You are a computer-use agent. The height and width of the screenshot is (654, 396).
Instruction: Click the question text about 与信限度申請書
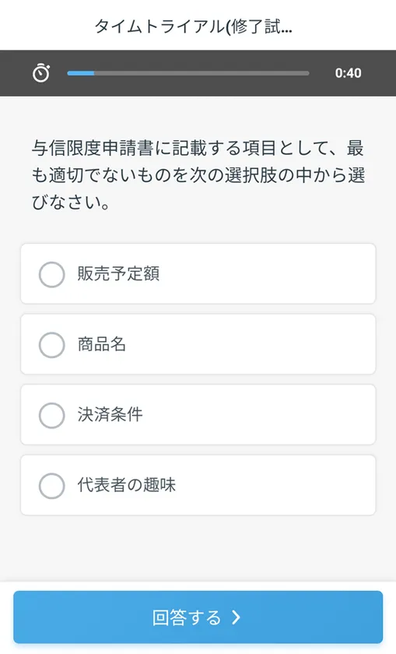tap(198, 175)
